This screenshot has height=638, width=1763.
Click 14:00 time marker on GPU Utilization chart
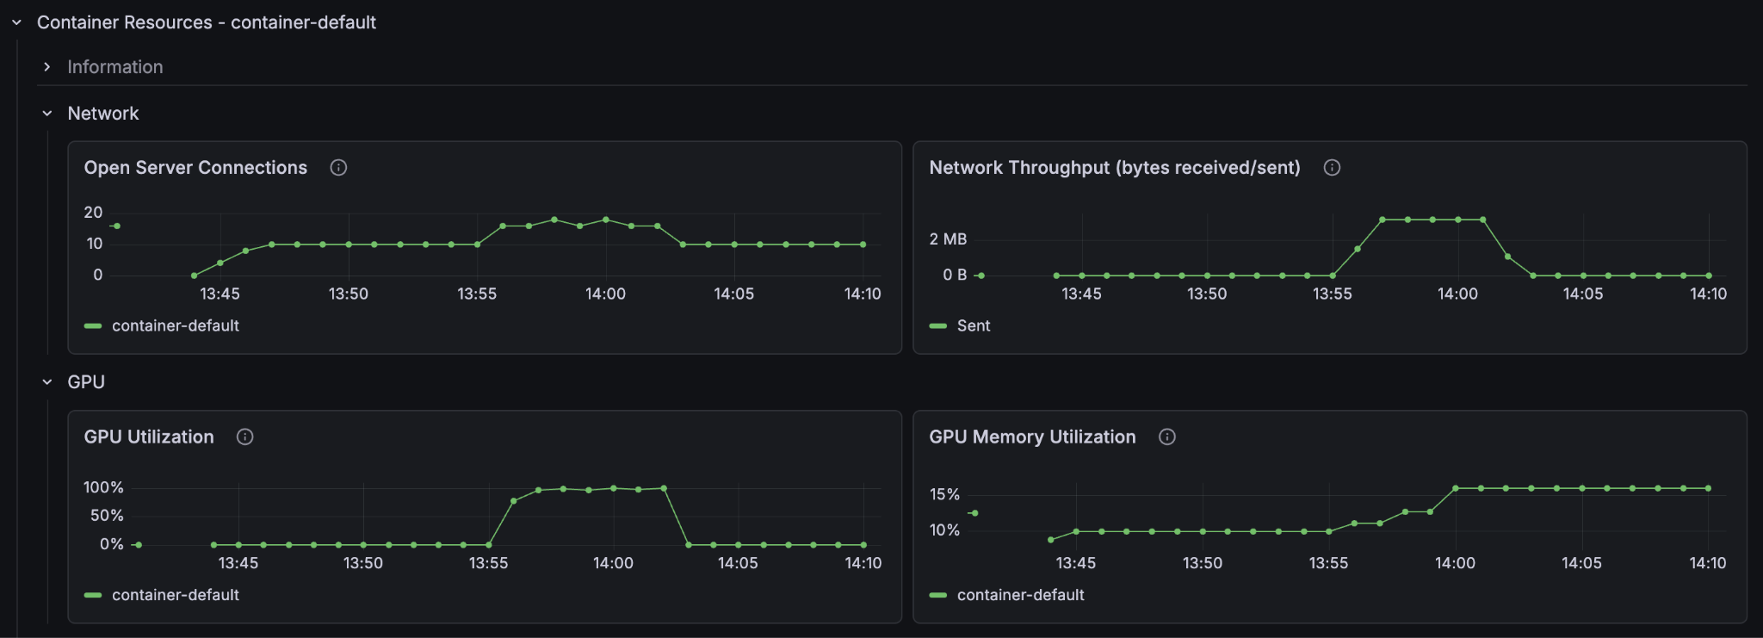[613, 563]
